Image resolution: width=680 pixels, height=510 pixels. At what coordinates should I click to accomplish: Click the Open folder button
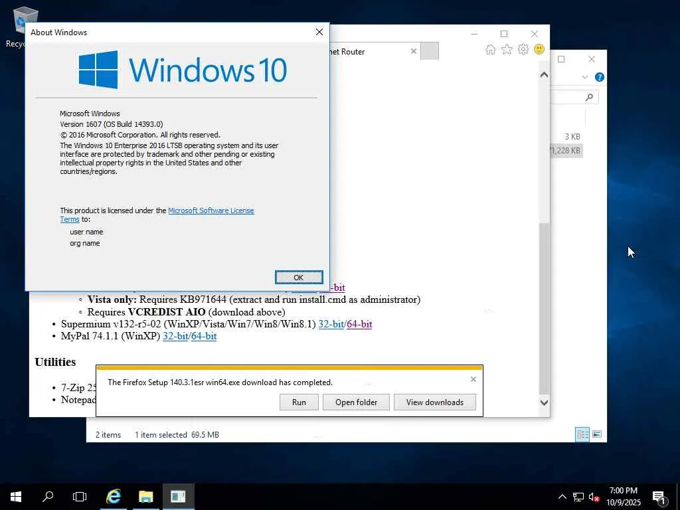point(356,402)
